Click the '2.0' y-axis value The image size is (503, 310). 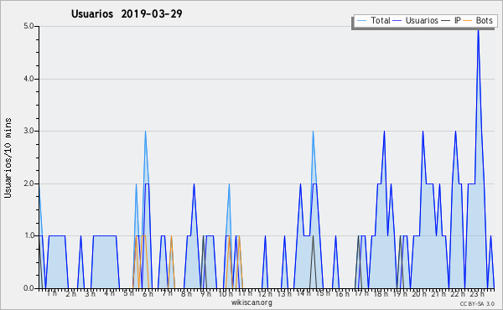tap(29, 183)
